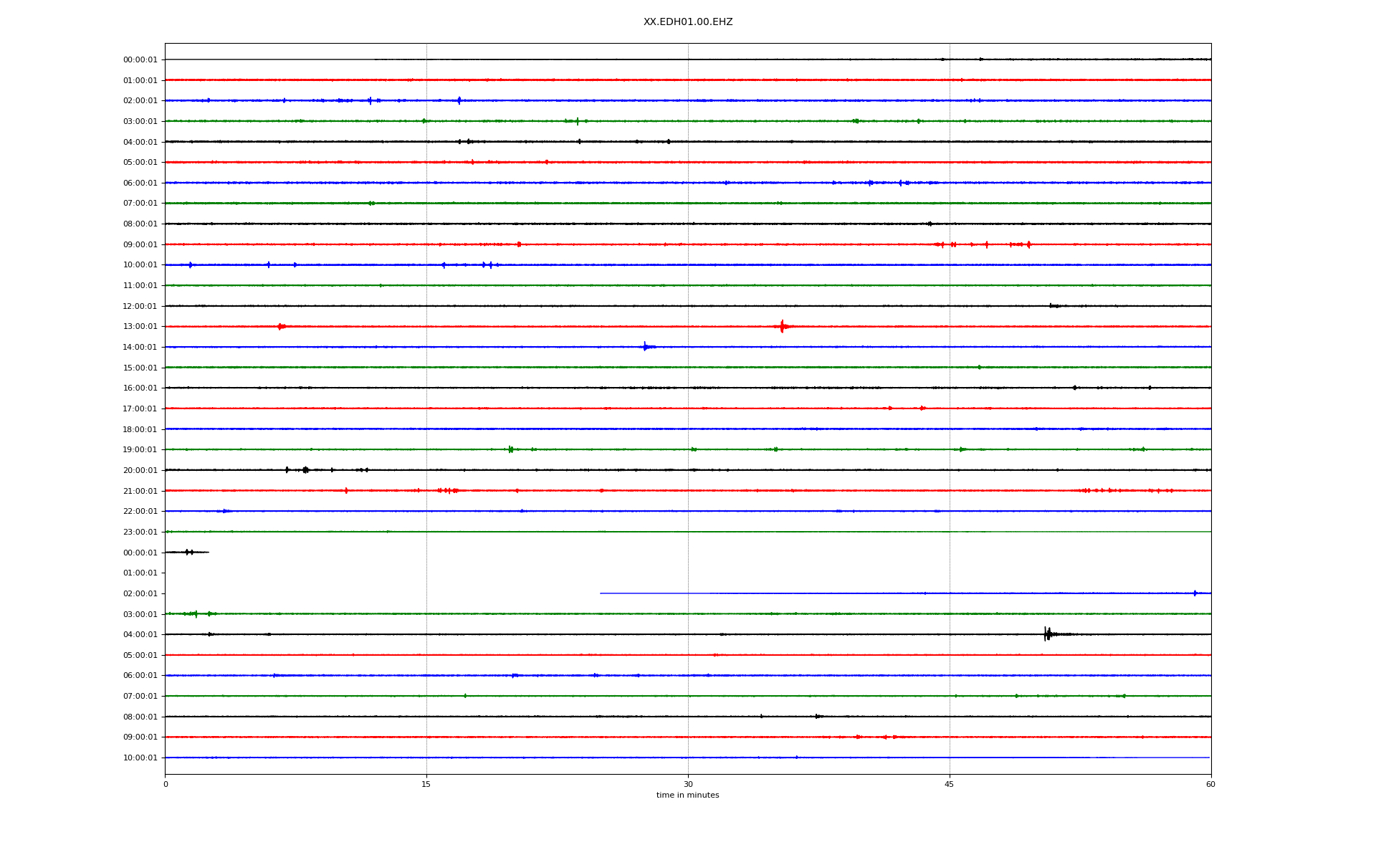Click the 30 minute x-axis tick label

pos(688,784)
